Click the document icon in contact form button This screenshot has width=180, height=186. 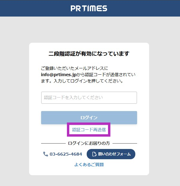pos(94,154)
